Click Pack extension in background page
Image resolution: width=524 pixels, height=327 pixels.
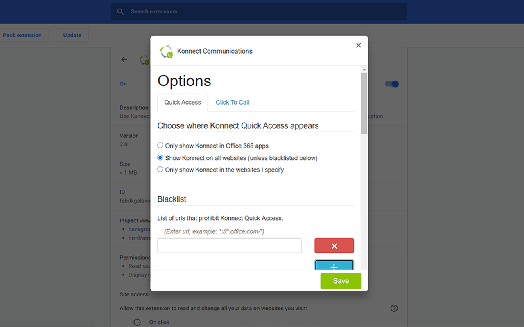coord(22,35)
